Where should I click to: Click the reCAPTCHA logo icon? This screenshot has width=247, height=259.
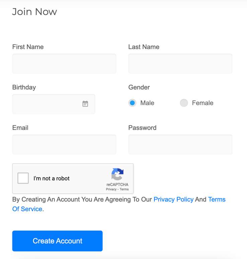pos(117,175)
